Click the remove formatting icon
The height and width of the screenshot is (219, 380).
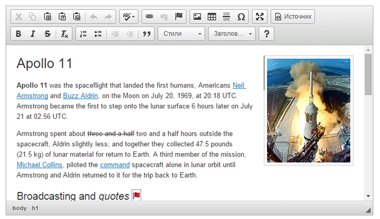click(x=64, y=34)
